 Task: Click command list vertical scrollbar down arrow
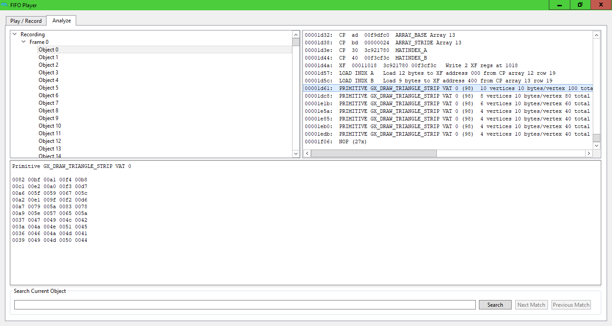point(596,146)
